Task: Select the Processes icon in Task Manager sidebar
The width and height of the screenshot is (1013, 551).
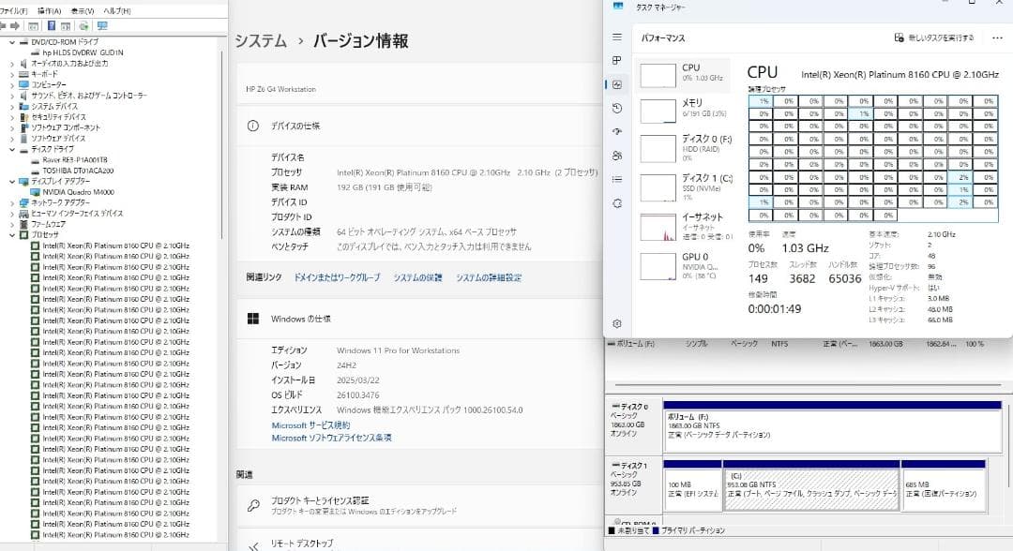Action: click(617, 60)
